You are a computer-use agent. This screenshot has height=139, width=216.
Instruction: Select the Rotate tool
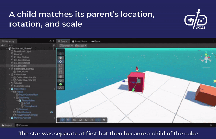point(60,65)
